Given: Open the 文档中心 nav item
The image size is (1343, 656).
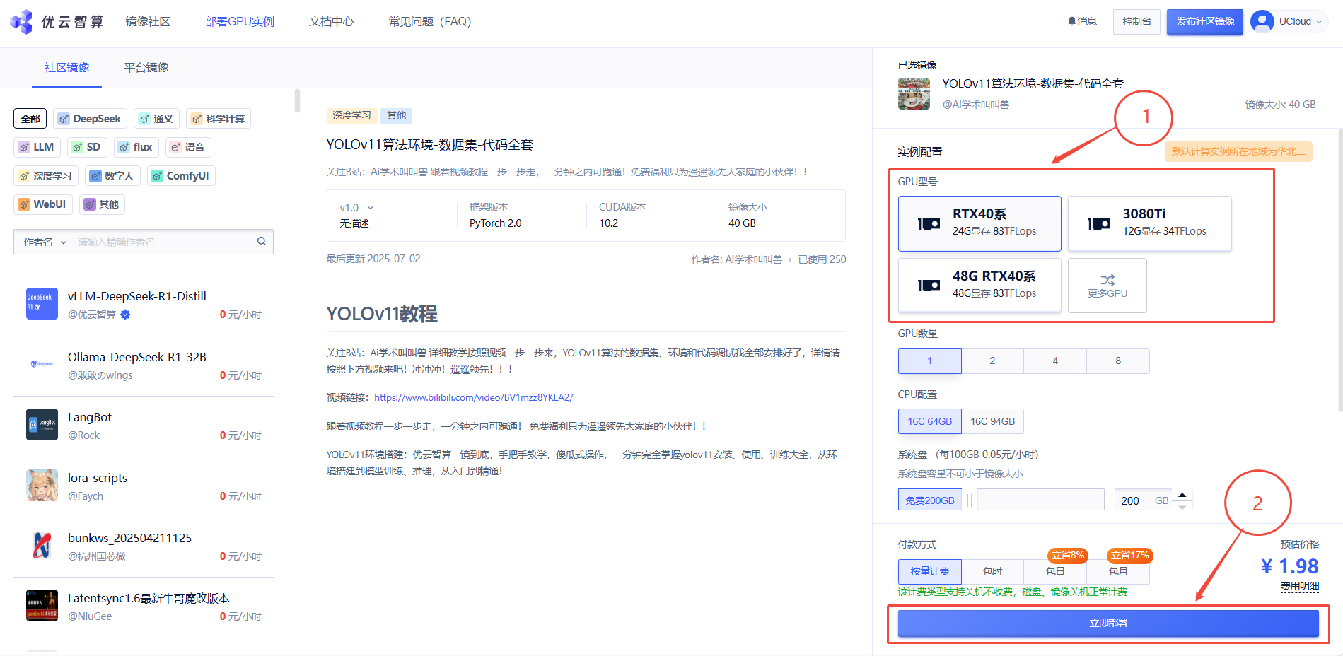Looking at the screenshot, I should 331,22.
